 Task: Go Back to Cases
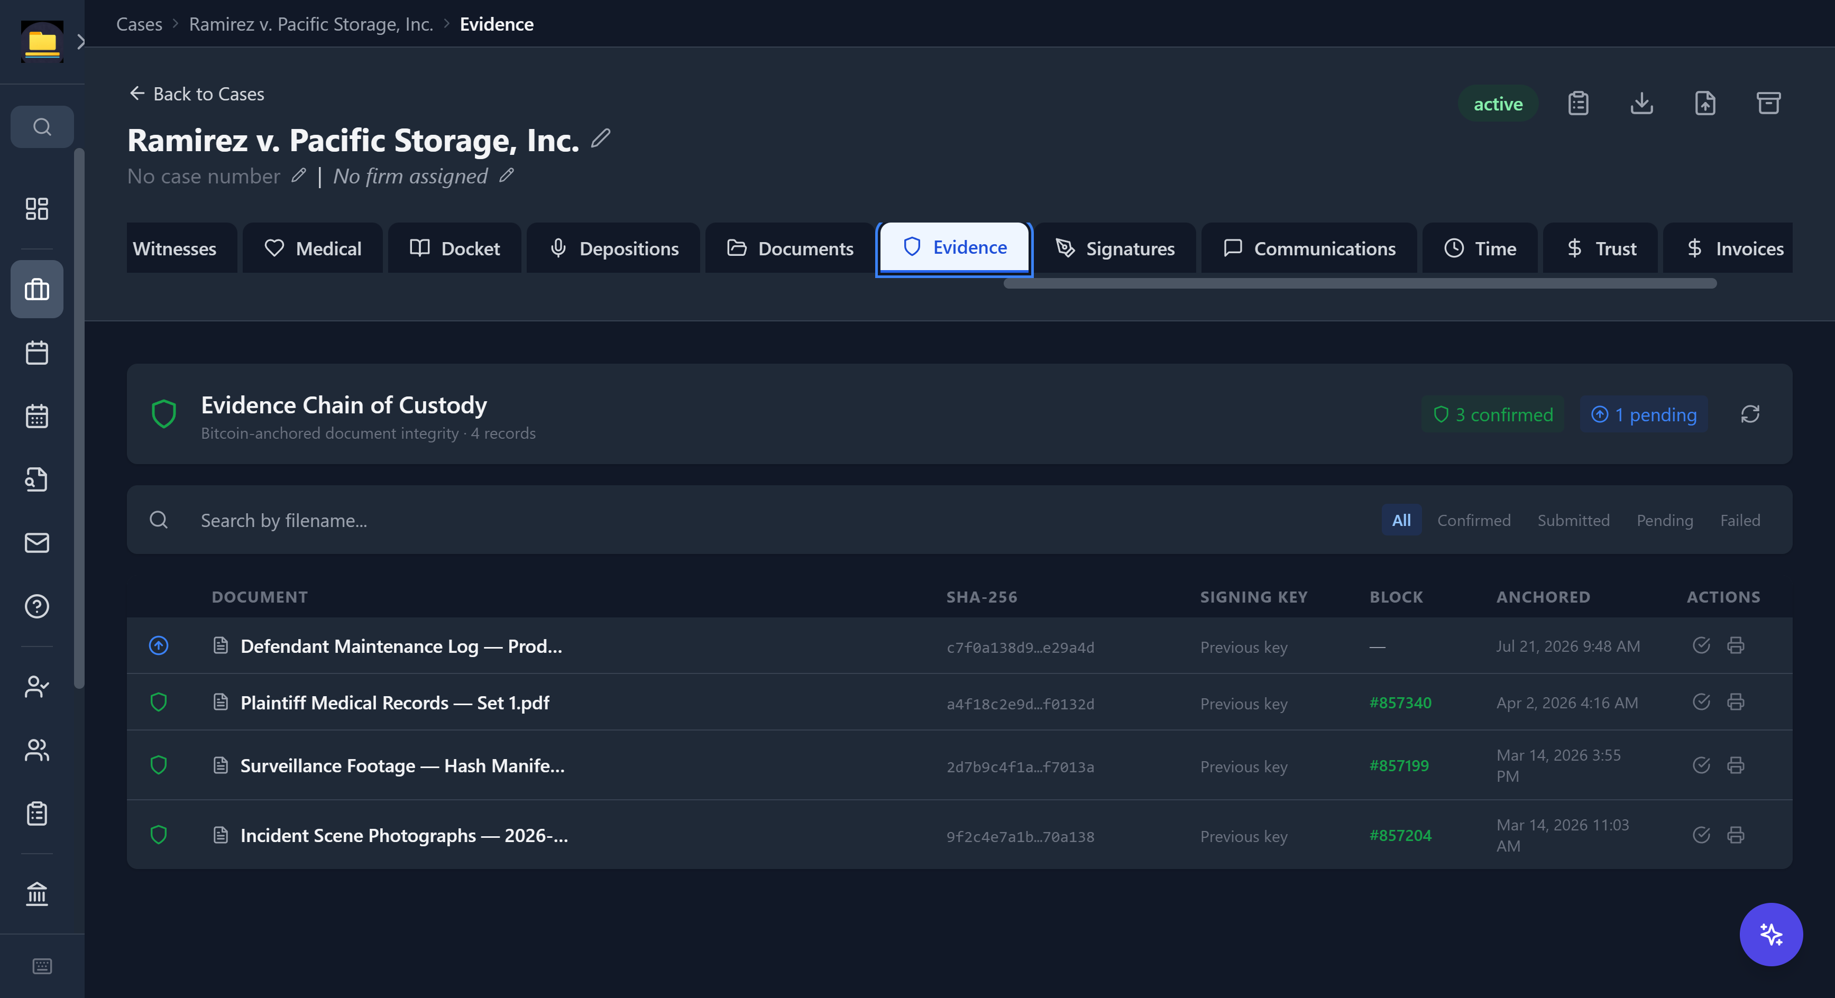[197, 93]
